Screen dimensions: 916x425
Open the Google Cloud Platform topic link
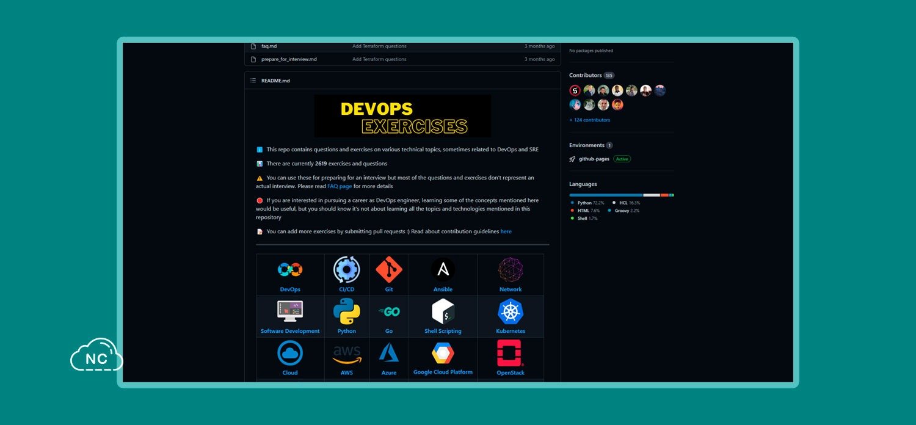click(x=443, y=372)
